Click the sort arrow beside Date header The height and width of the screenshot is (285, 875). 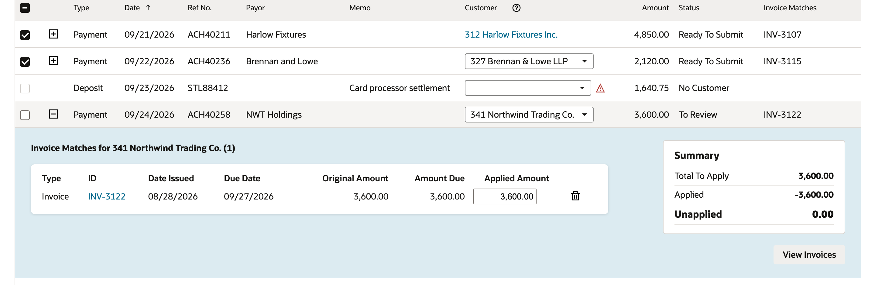pos(148,8)
